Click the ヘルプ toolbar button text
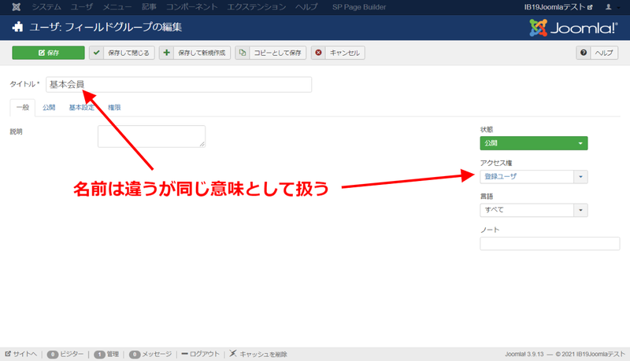 pyautogui.click(x=604, y=53)
